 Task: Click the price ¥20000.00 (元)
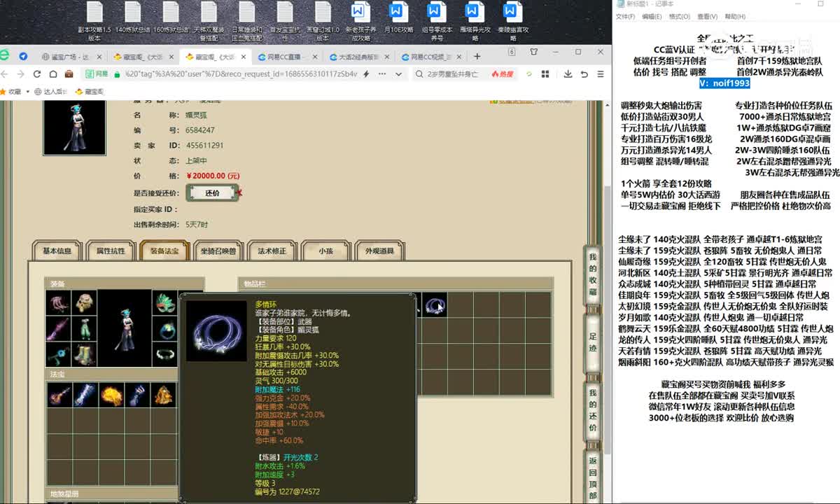click(x=213, y=176)
